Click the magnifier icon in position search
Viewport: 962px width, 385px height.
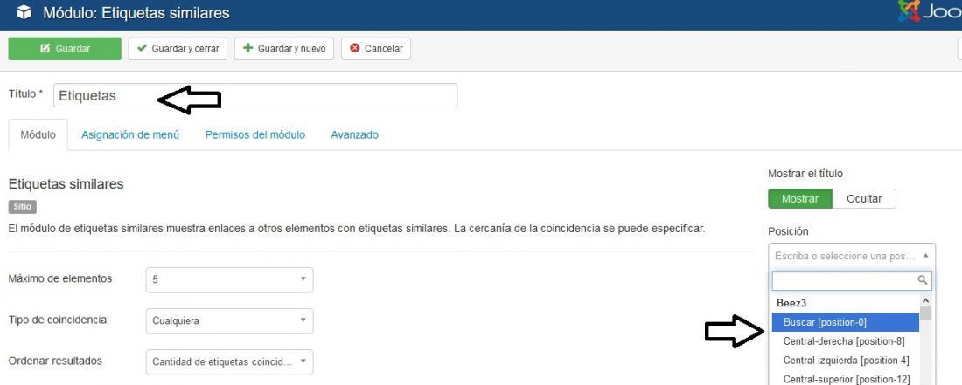(922, 280)
